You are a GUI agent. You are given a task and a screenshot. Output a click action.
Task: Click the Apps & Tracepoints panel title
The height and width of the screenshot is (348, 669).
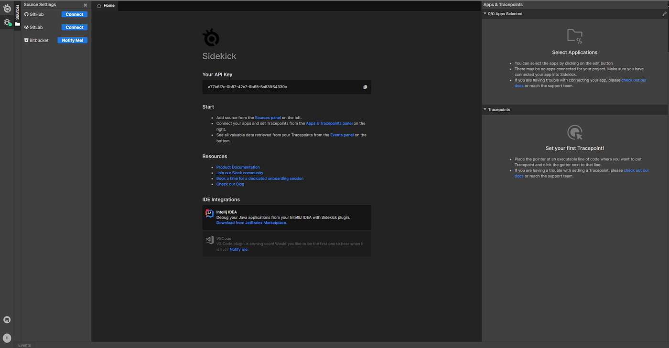(503, 5)
